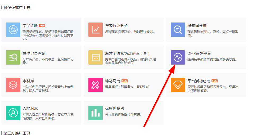Select the 搜索词分析 magnifier icon

(x=178, y=30)
